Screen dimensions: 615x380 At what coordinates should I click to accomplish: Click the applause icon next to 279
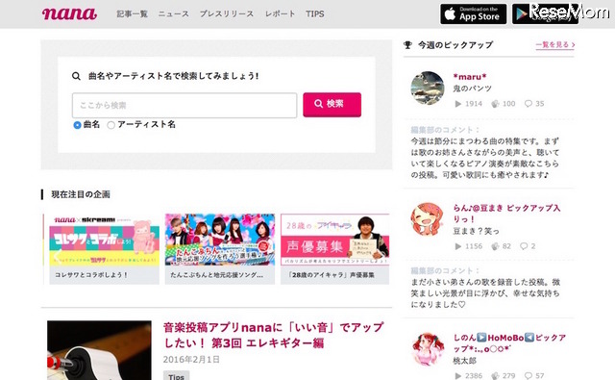pyautogui.click(x=496, y=376)
